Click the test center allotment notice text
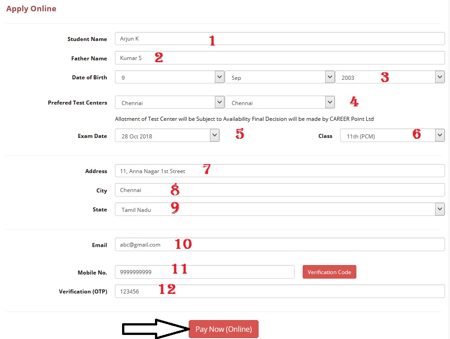The height and width of the screenshot is (339, 450). click(244, 119)
